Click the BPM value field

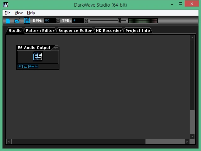(x=50, y=20)
